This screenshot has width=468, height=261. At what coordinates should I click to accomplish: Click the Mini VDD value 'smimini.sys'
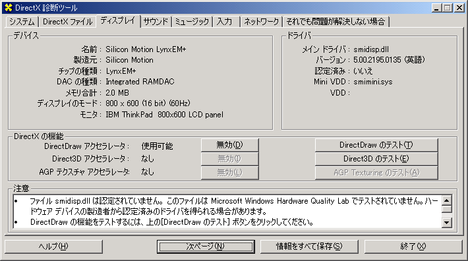click(x=373, y=82)
